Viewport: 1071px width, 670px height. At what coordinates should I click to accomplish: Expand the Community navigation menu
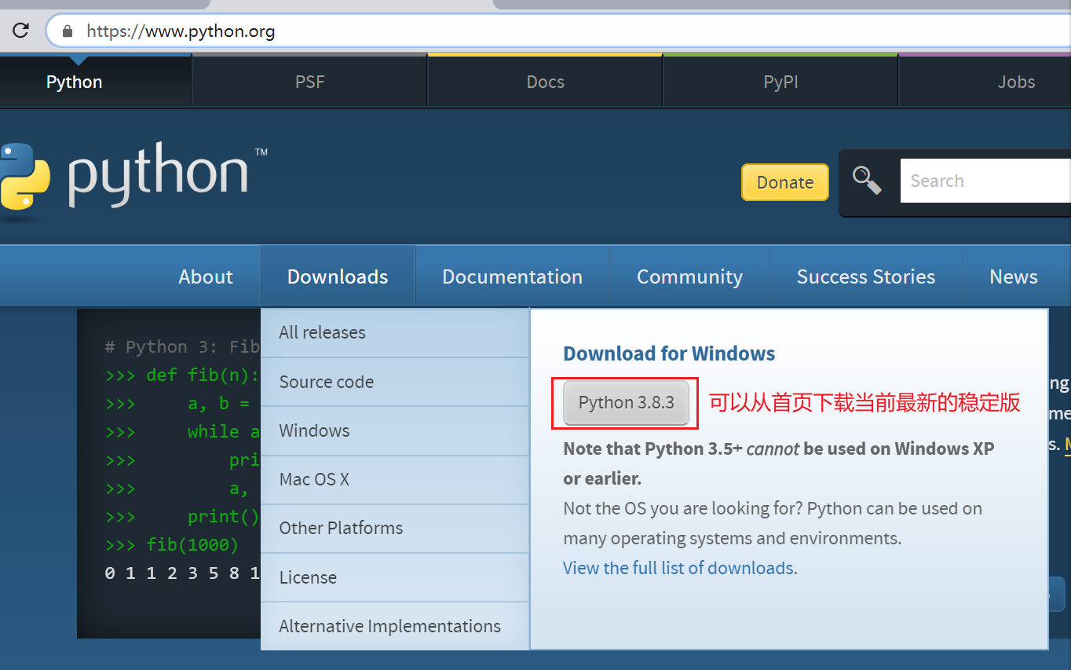689,276
